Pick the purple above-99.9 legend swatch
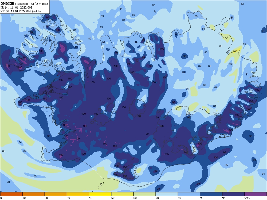 pyautogui.click(x=256, y=194)
